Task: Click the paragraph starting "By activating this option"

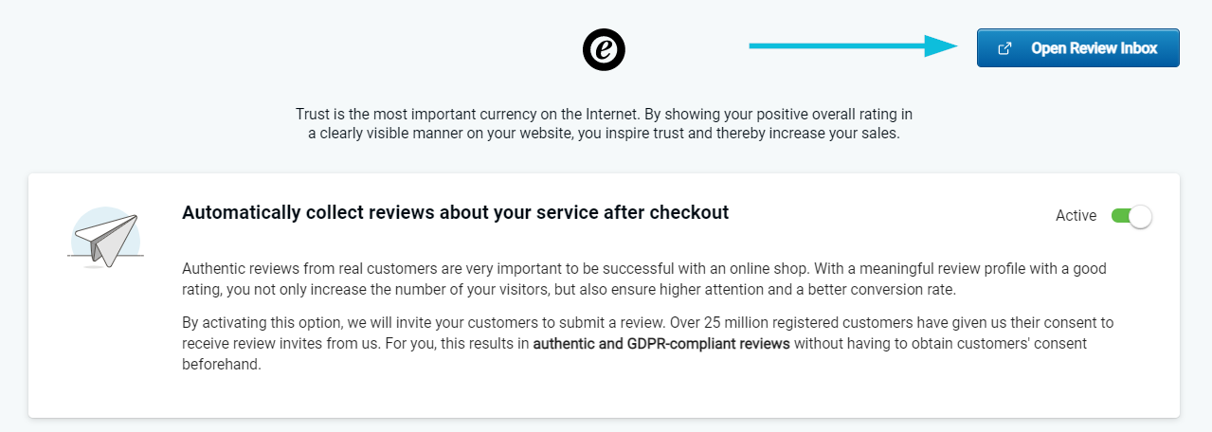Action: click(x=648, y=343)
